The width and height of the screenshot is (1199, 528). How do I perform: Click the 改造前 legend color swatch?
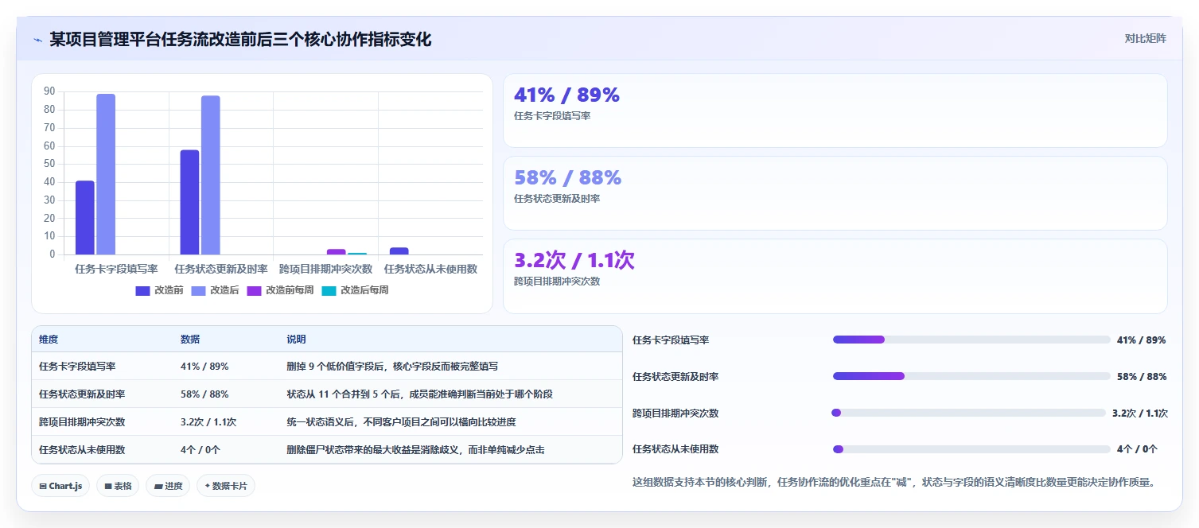142,291
